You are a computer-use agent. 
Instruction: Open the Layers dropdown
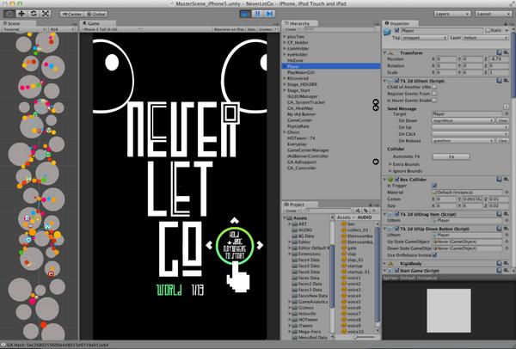pyautogui.click(x=452, y=14)
